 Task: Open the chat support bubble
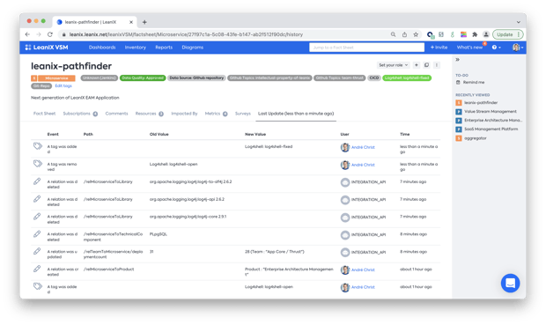[510, 283]
